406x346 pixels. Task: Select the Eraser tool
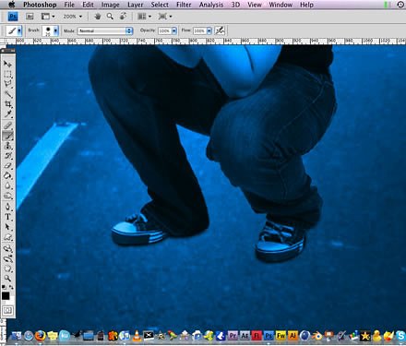coord(7,166)
